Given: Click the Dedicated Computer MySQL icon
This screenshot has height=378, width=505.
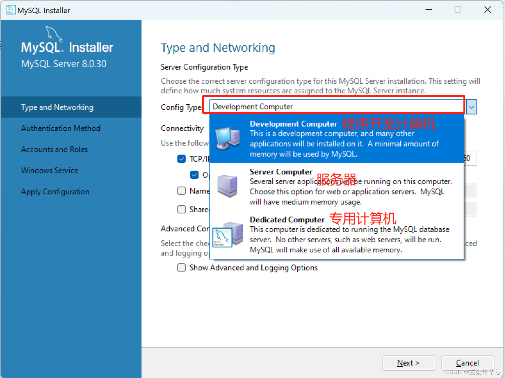Looking at the screenshot, I should 228,234.
